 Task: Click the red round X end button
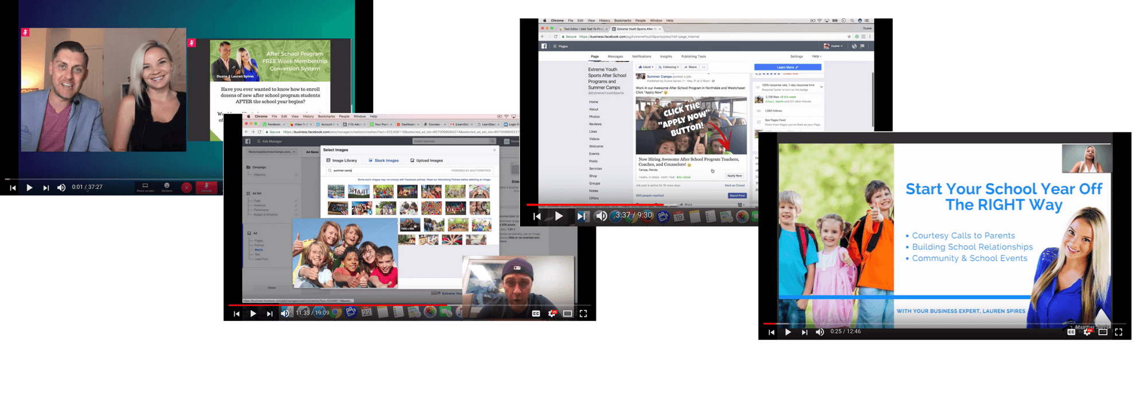coord(187,187)
